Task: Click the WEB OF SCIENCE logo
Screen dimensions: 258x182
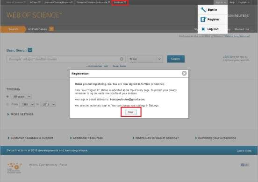Action: click(x=34, y=15)
